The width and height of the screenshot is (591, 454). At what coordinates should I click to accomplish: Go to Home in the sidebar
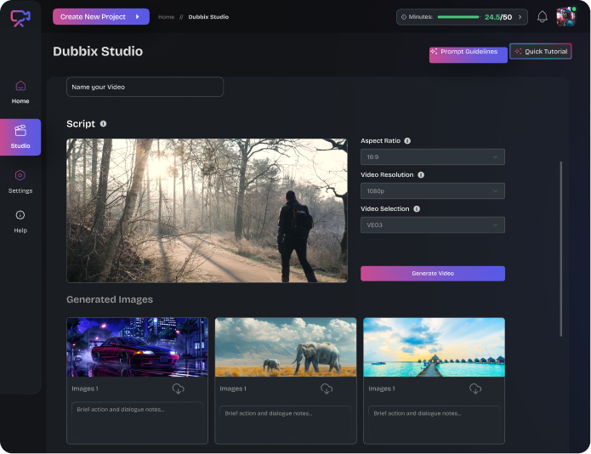[20, 91]
